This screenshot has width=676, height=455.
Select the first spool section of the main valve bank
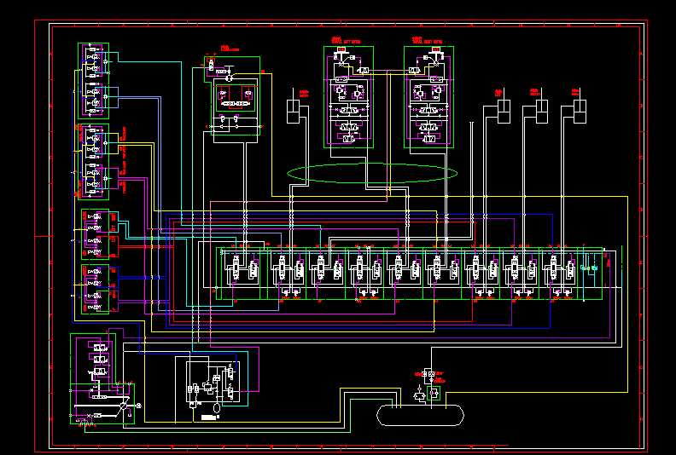(242, 273)
